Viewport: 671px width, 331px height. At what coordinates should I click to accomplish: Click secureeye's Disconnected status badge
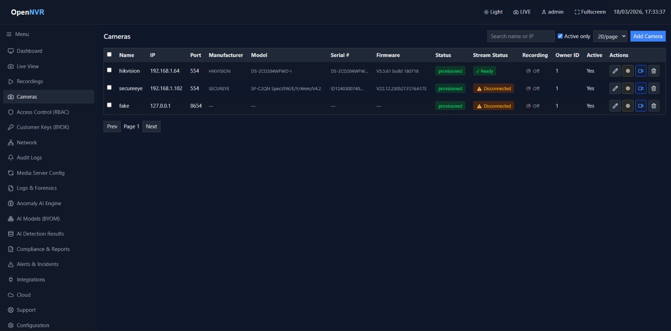[x=493, y=89]
